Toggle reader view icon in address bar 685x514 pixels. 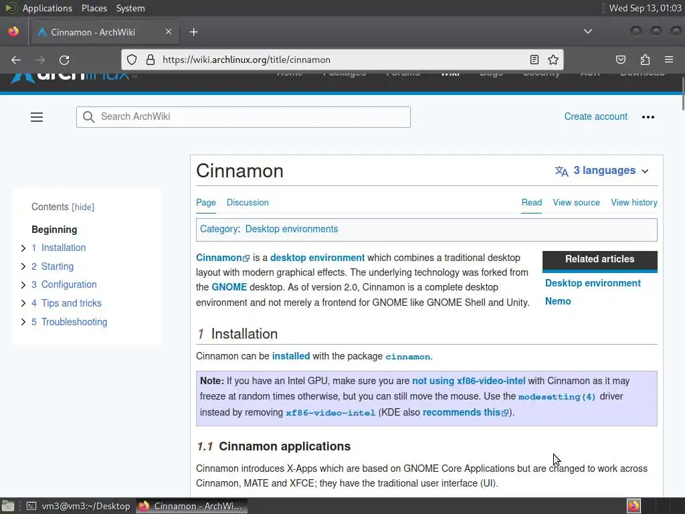(x=534, y=60)
